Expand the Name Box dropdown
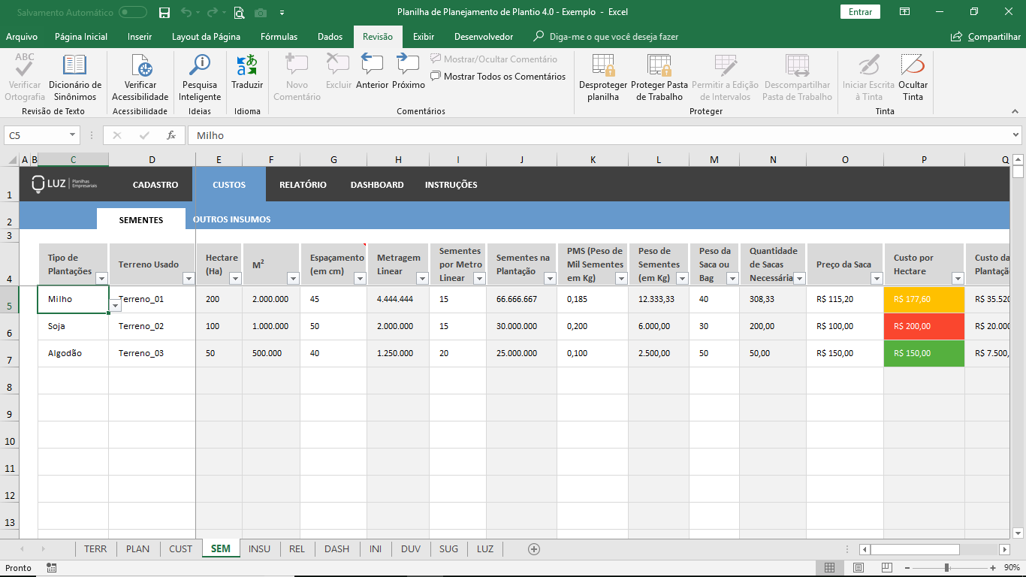The image size is (1026, 577). 73,135
